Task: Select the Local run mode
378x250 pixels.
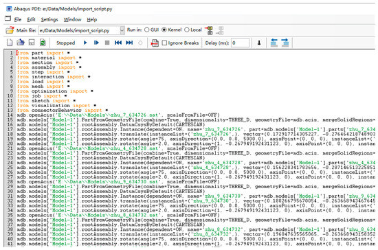Action: click(x=187, y=30)
